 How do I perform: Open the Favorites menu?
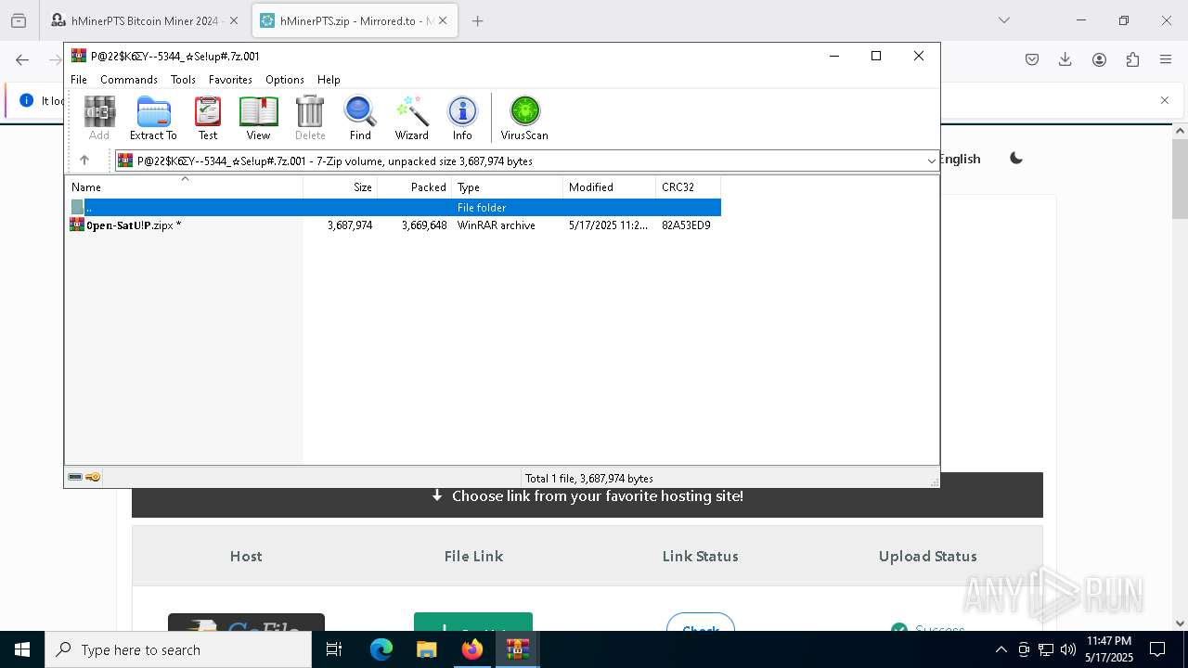coord(230,80)
